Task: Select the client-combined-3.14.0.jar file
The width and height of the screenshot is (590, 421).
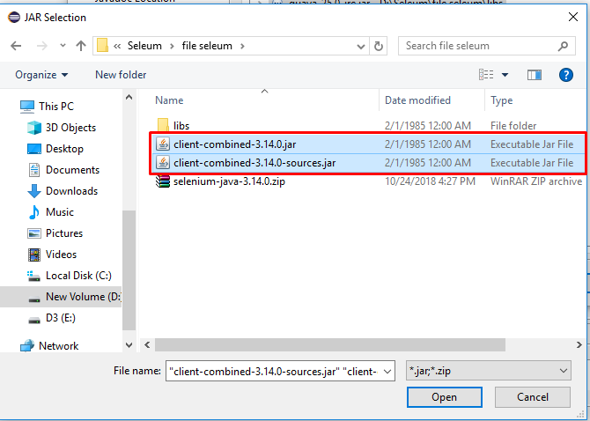Action: pyautogui.click(x=235, y=144)
